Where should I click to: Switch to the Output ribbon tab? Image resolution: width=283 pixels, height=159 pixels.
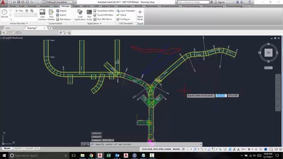[76, 6]
